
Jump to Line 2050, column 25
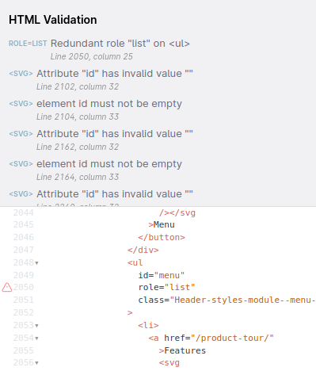click(x=92, y=56)
